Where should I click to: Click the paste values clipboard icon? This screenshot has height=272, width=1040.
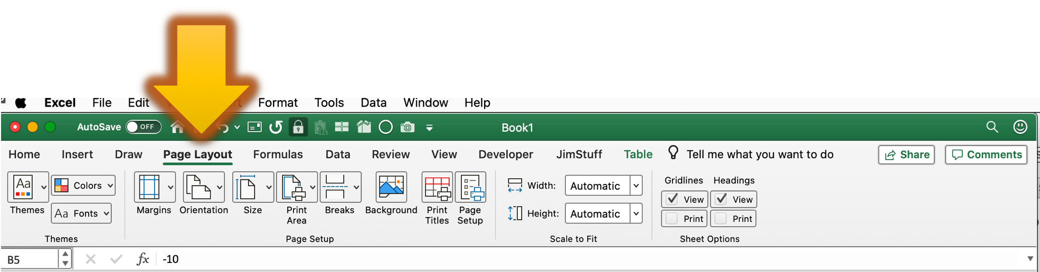click(320, 127)
